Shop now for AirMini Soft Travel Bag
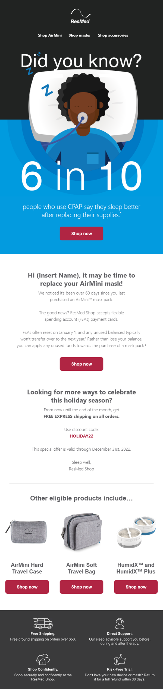The image size is (163, 690). [x=81, y=587]
